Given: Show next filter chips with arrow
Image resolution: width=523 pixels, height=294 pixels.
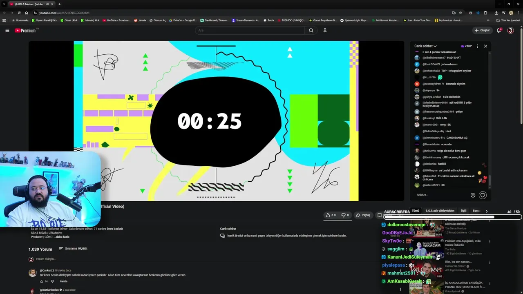Looking at the screenshot, I should point(486,211).
